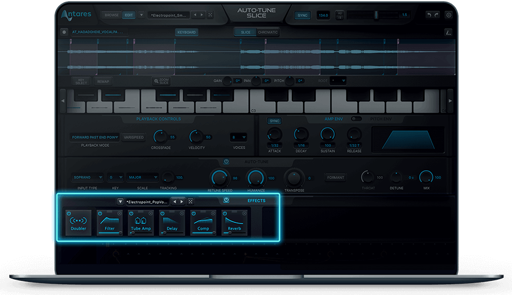Click the tempo value field 134.0
The width and height of the screenshot is (512, 295).
click(x=323, y=15)
